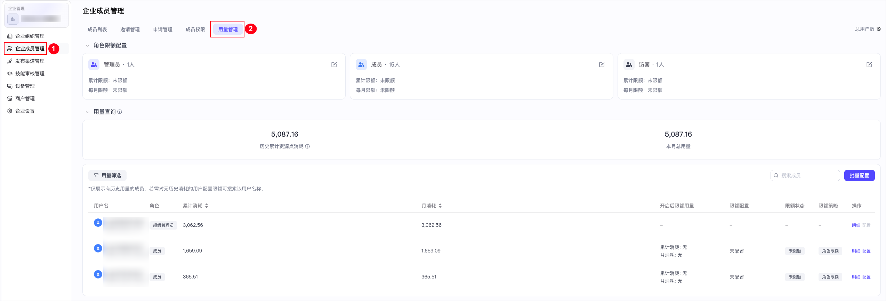886x301 pixels.
Task: Switch to the 邀请管理 tab
Action: tap(130, 29)
